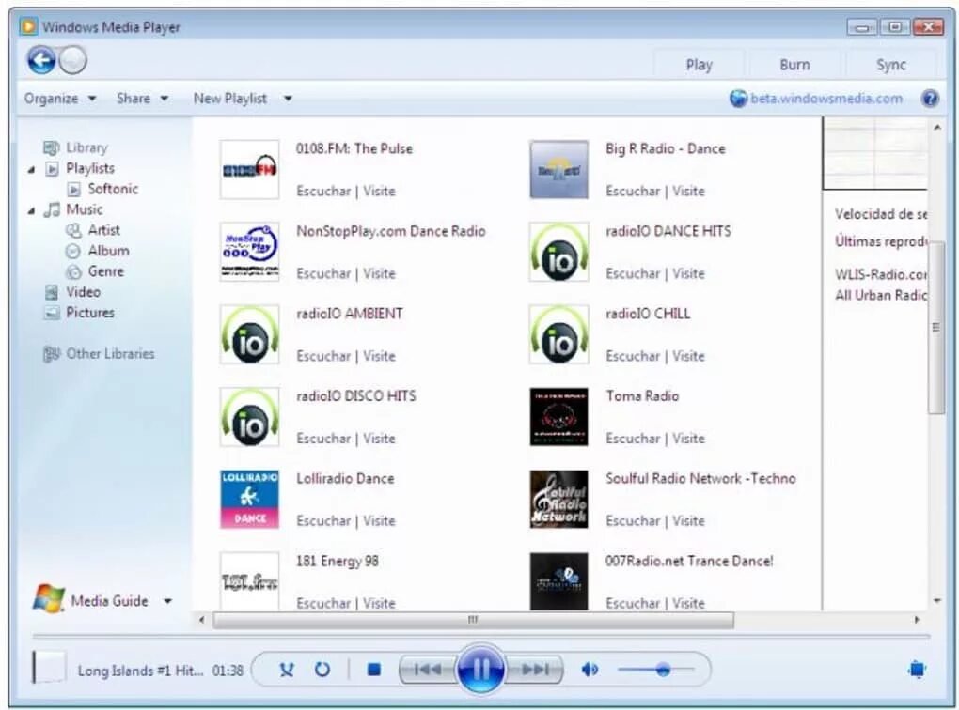The height and width of the screenshot is (710, 959).
Task: Click the greyed-out forward navigation button
Action: pyautogui.click(x=73, y=60)
